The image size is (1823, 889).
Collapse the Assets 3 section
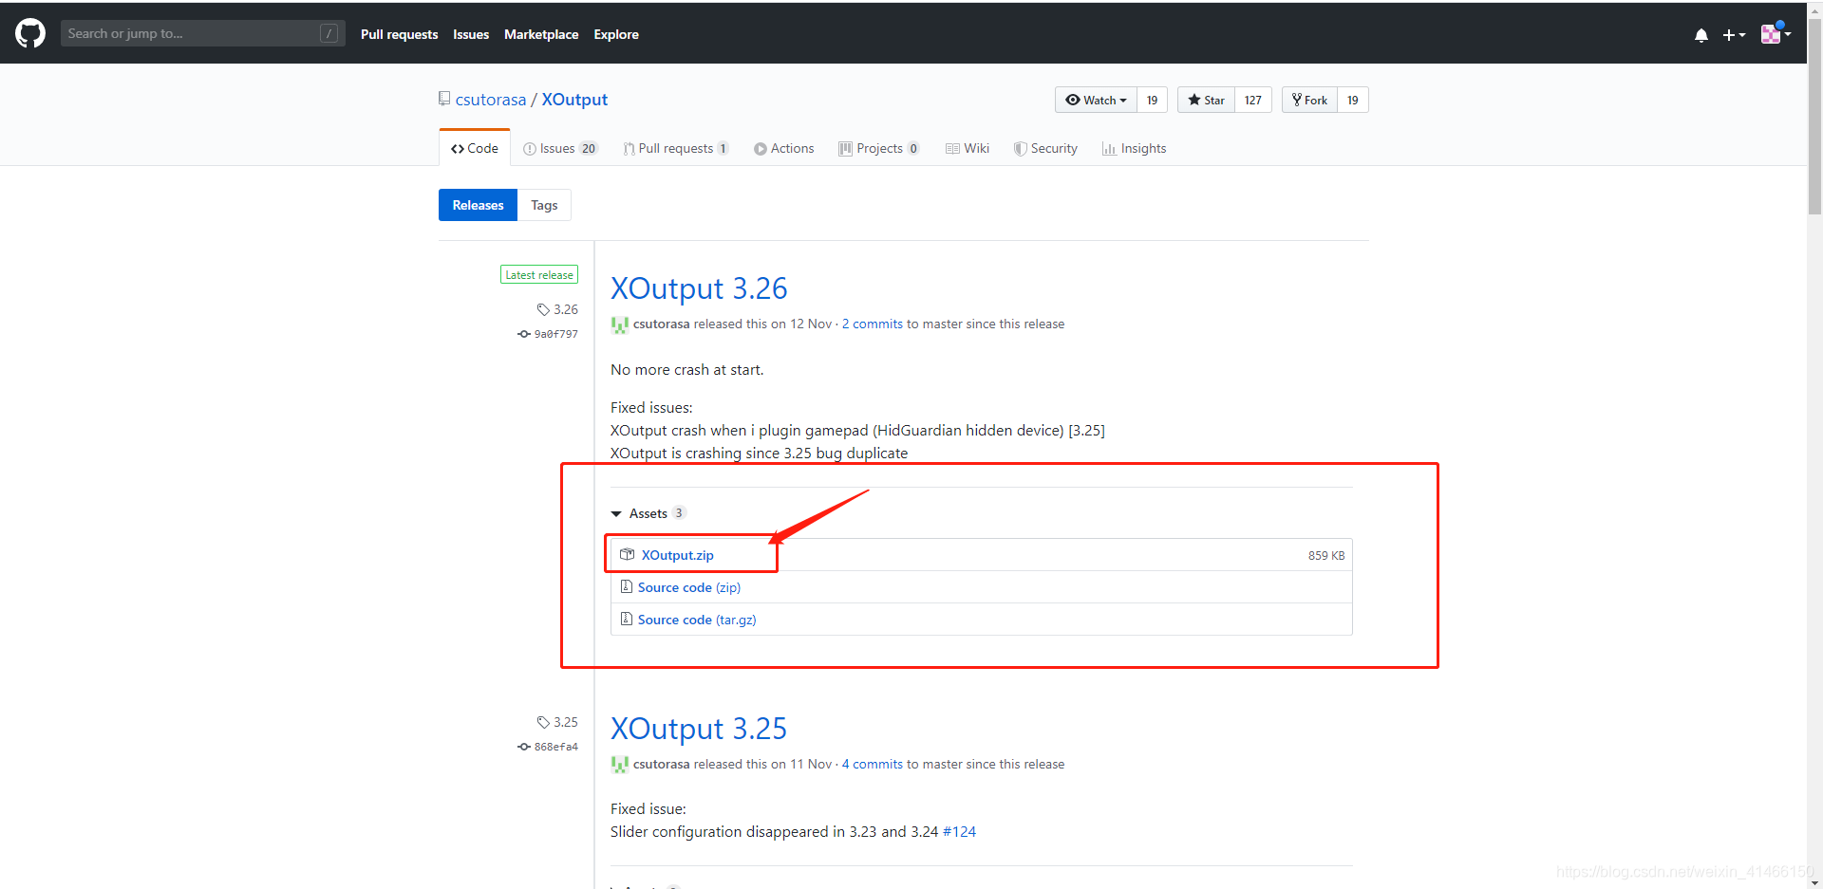click(x=648, y=513)
